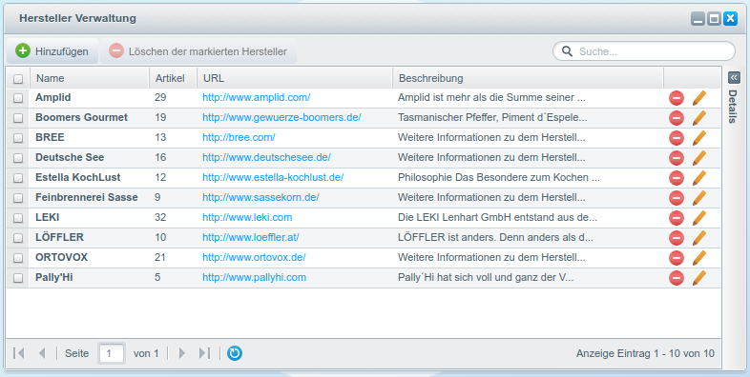Tick the select-all checkbox in the header
This screenshot has width=750, height=377.
[18, 79]
